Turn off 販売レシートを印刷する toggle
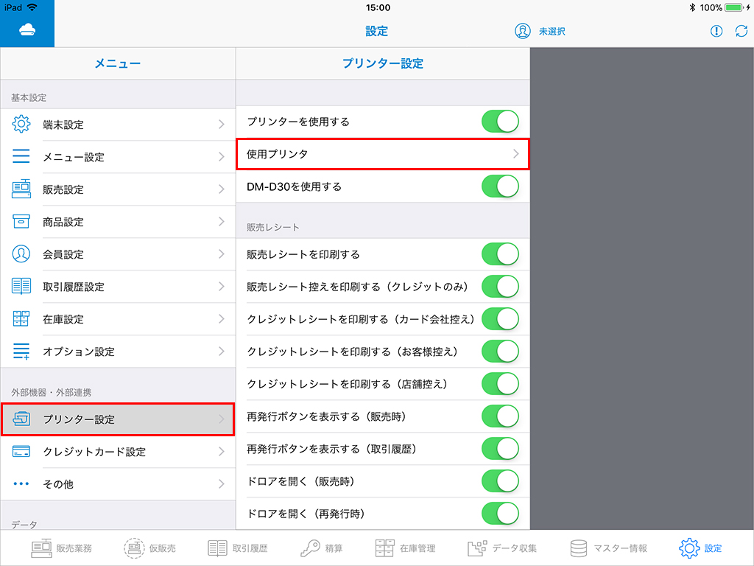Viewport: 754px width, 566px height. point(500,254)
